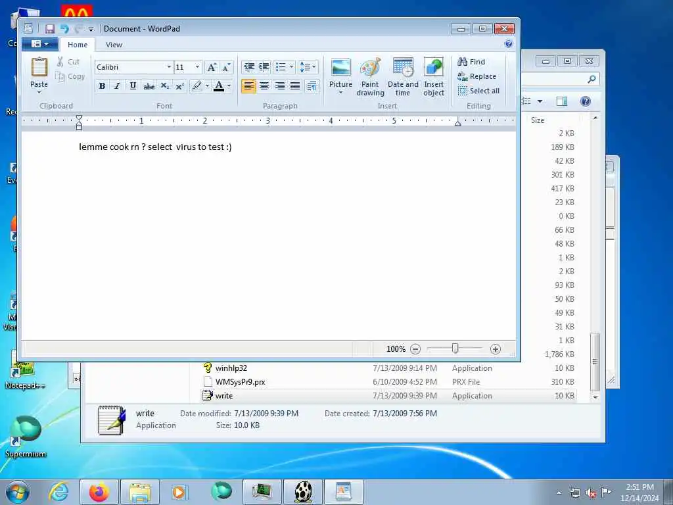Image resolution: width=673 pixels, height=505 pixels.
Task: Click the Increase indent icon
Action: (x=264, y=67)
